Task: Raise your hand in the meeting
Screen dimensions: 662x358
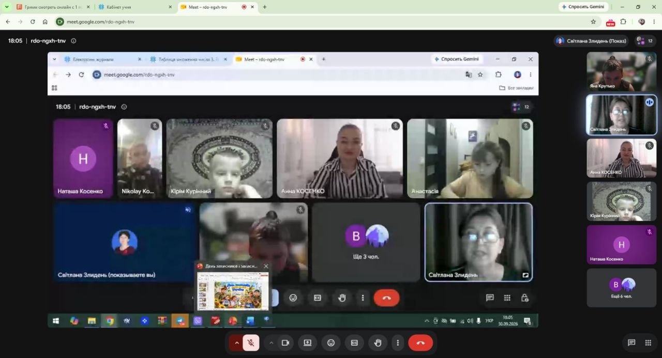Action: coord(378,343)
